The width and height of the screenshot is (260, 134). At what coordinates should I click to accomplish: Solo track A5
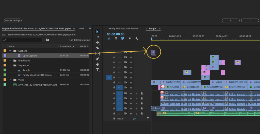(136, 114)
